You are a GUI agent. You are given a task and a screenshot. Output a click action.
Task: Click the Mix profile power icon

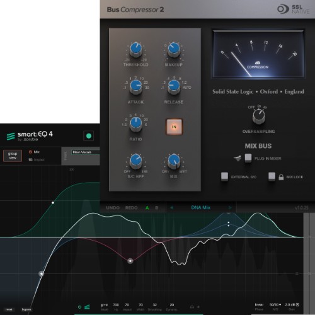coord(30,152)
